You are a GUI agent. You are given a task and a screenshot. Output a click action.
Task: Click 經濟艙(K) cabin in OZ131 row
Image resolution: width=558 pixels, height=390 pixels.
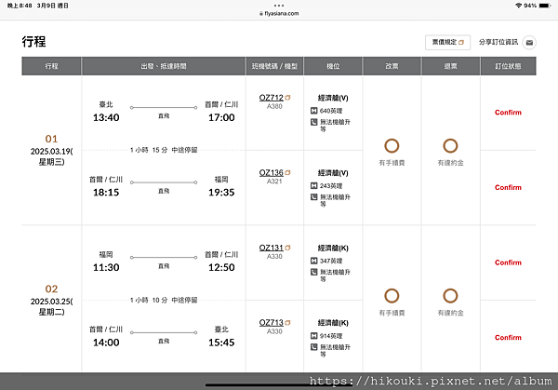tap(333, 248)
